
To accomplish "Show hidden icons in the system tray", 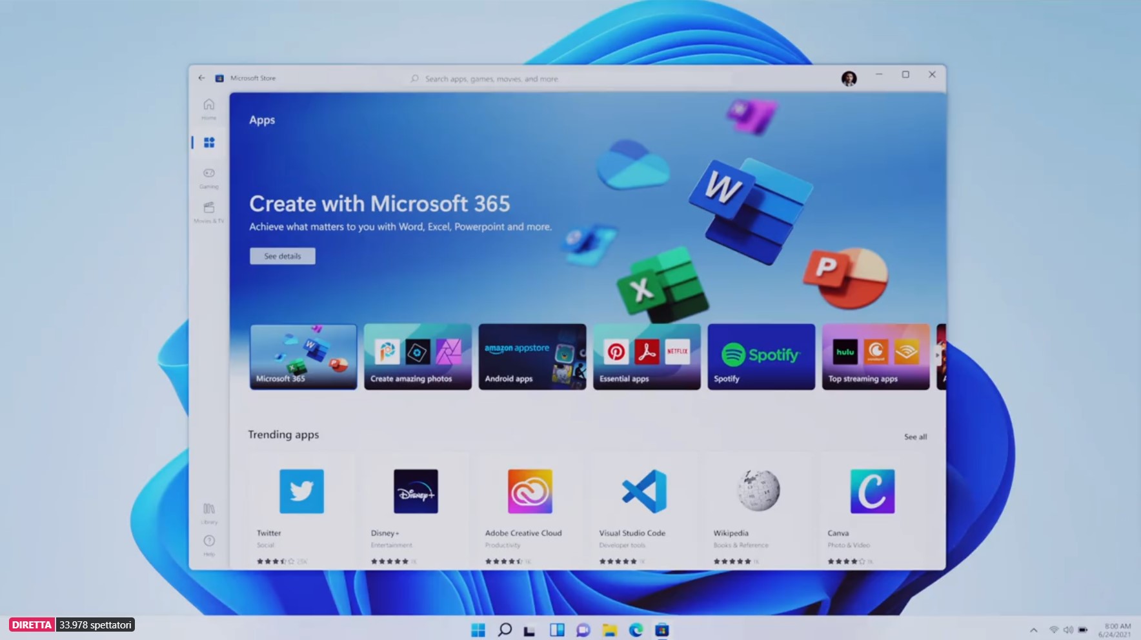I will pos(1033,630).
